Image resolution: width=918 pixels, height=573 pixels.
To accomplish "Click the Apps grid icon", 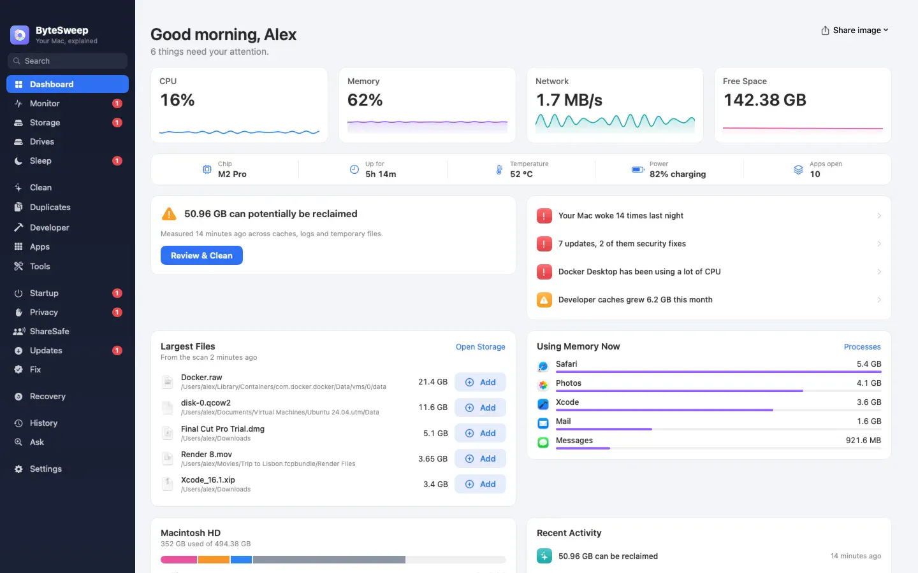I will 18,246.
